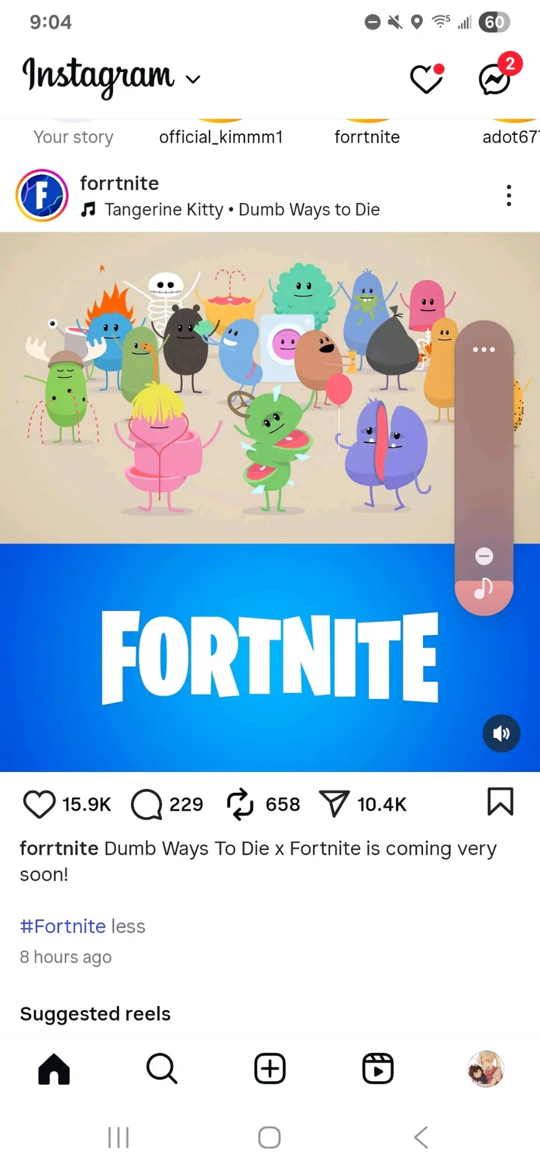Tap Android back navigation button
The image size is (540, 1170).
click(421, 1137)
